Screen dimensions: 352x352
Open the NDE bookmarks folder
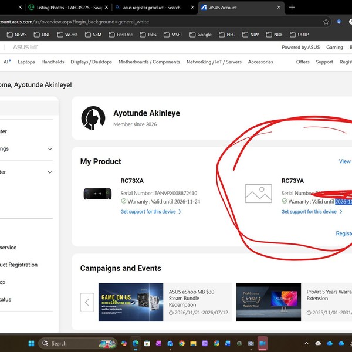(274, 35)
